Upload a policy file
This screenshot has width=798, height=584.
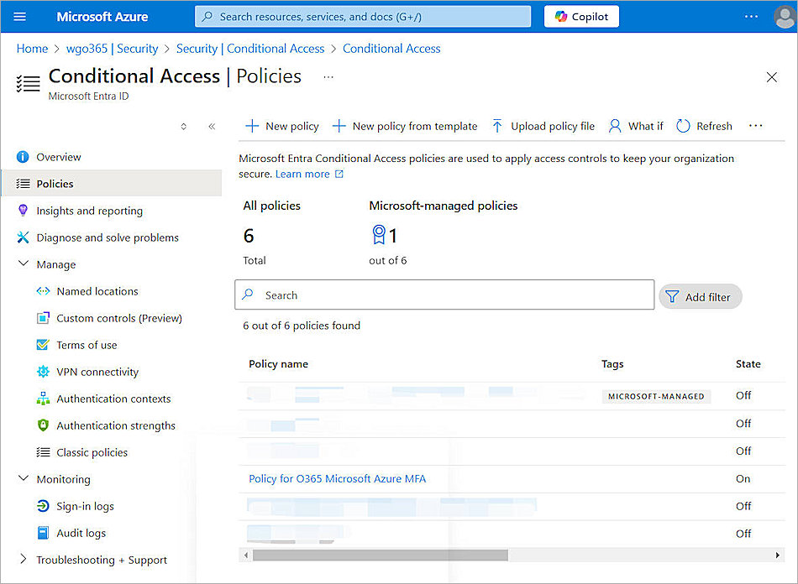click(x=543, y=126)
